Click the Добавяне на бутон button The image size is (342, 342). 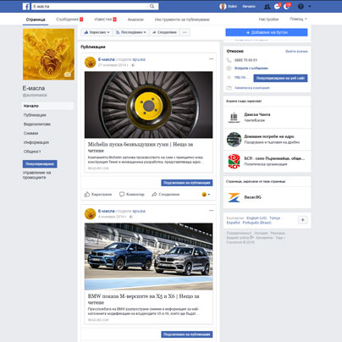pos(267,32)
